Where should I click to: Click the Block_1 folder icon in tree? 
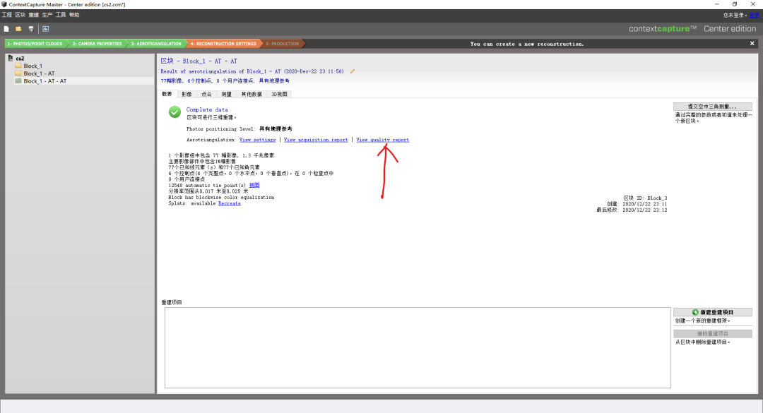pos(18,66)
